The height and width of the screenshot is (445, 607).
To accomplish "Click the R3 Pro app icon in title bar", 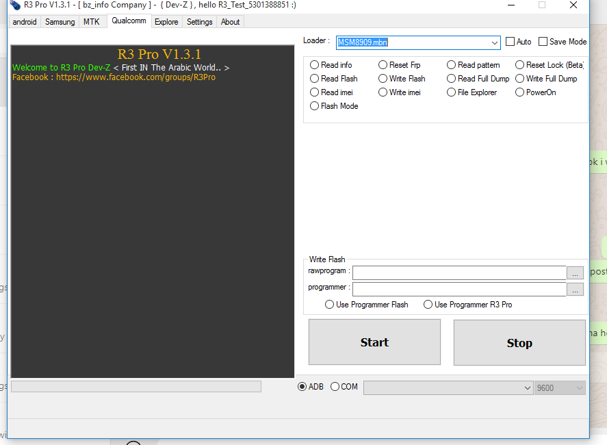I will [x=14, y=5].
